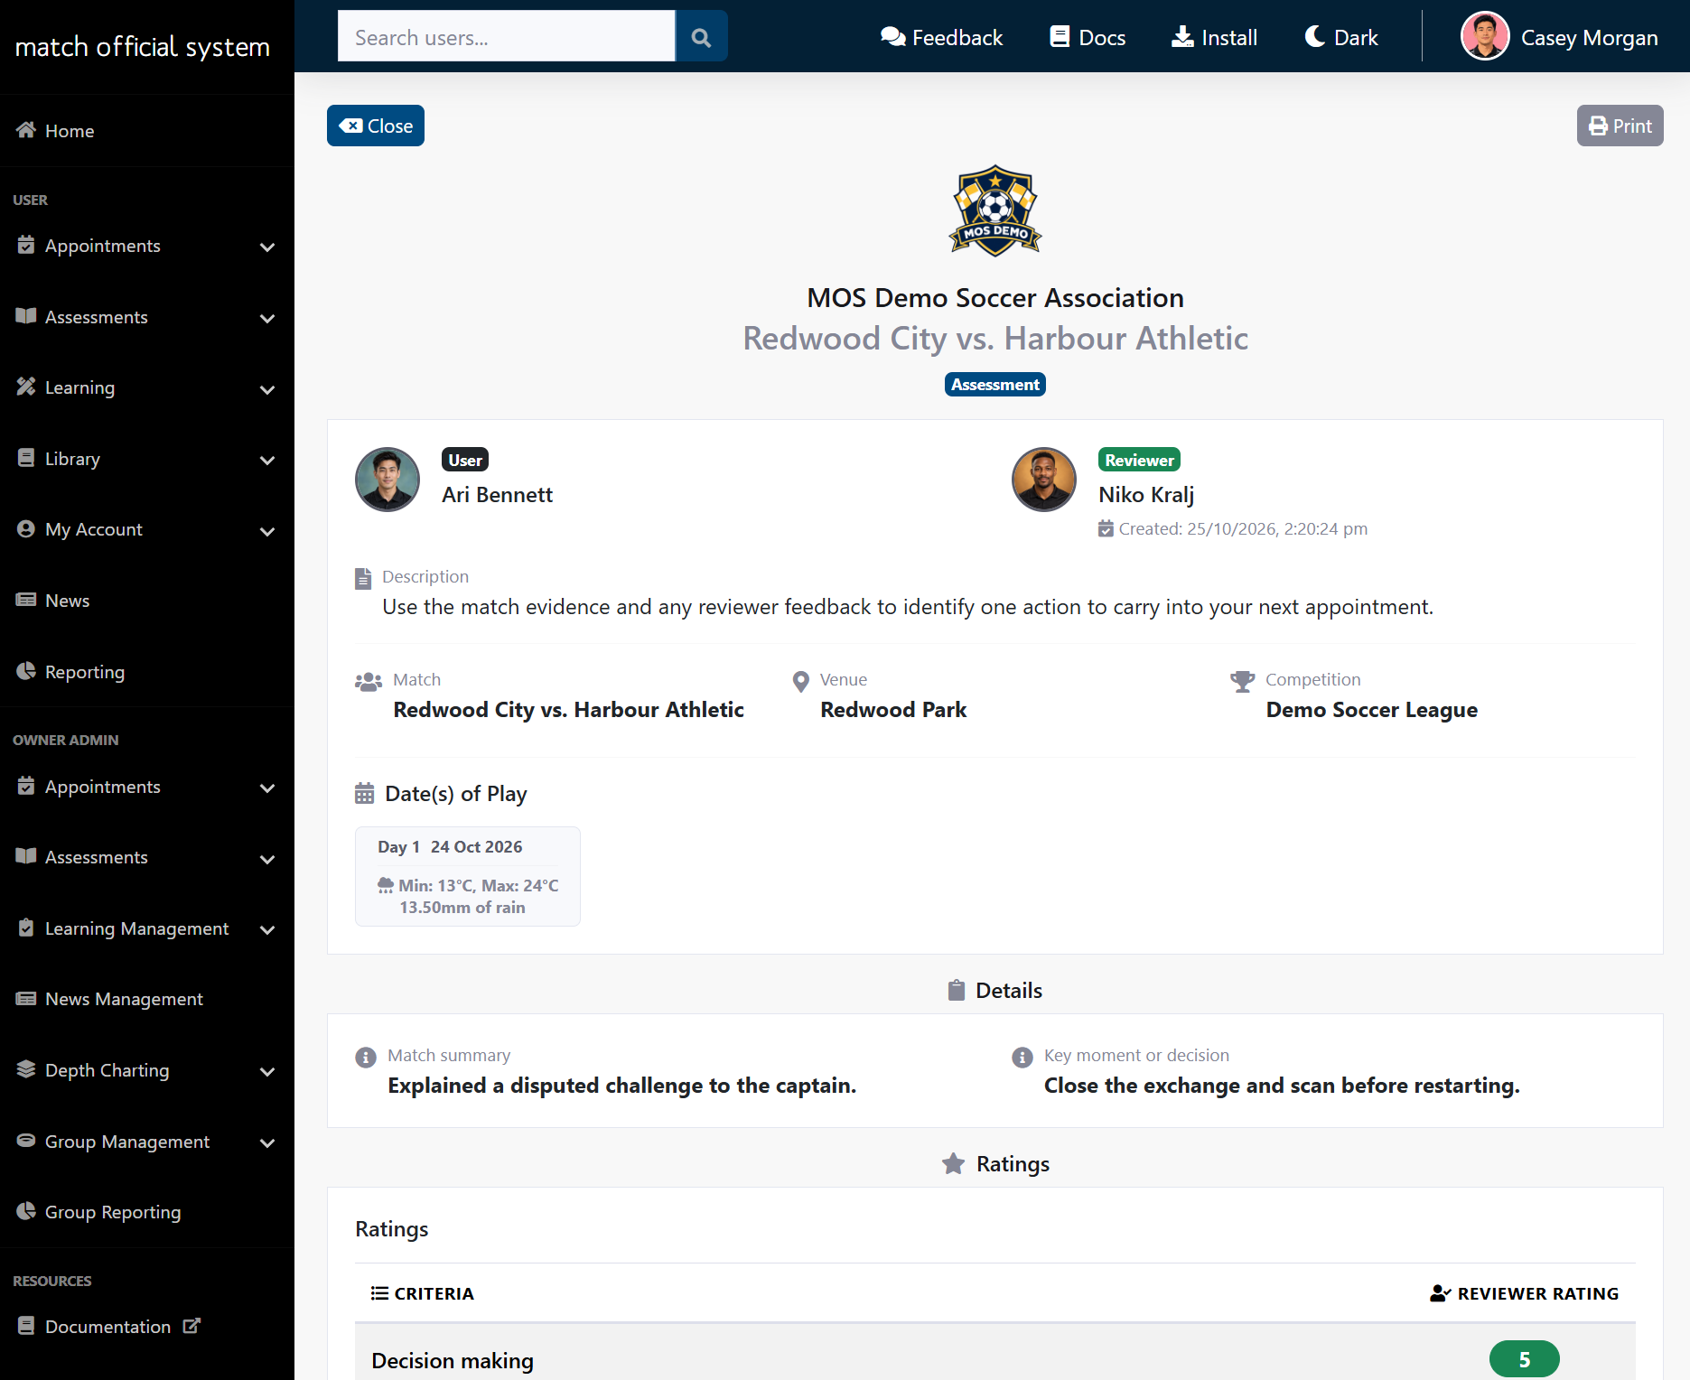Click the Redwood Park venue text
The image size is (1690, 1380).
coord(893,710)
